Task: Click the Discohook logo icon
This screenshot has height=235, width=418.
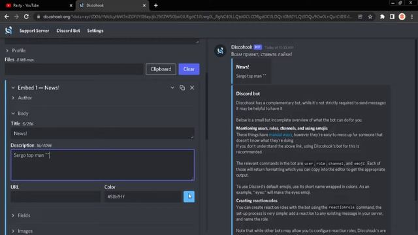Action: tap(8, 31)
